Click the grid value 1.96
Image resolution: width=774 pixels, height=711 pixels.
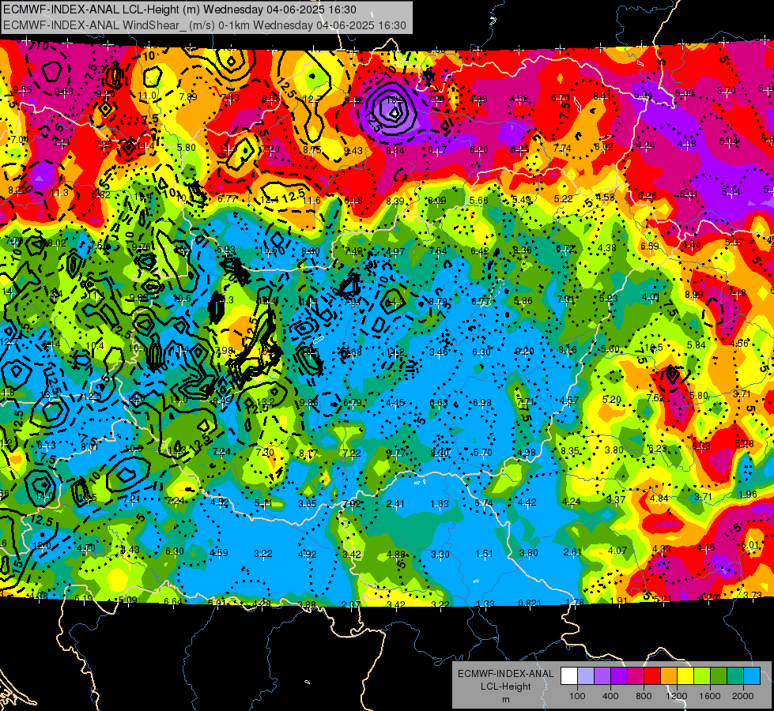pyautogui.click(x=748, y=495)
